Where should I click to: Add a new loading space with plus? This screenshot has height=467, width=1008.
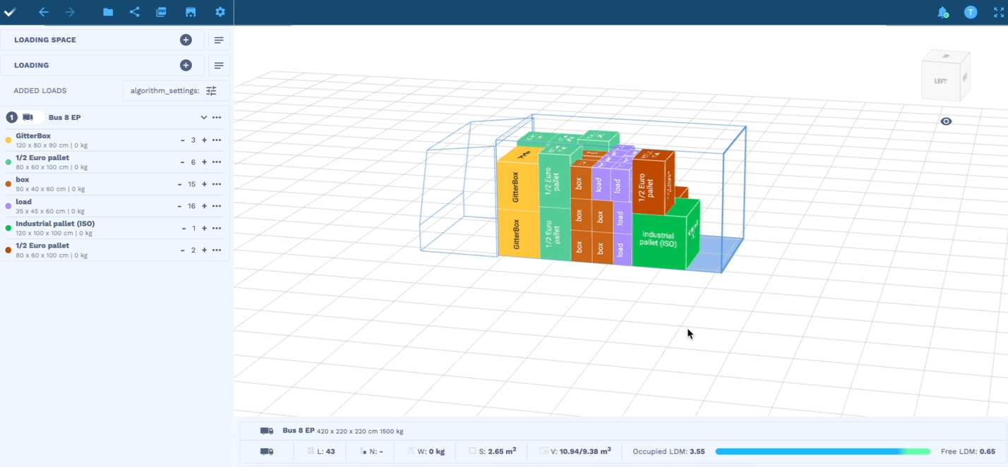(186, 40)
